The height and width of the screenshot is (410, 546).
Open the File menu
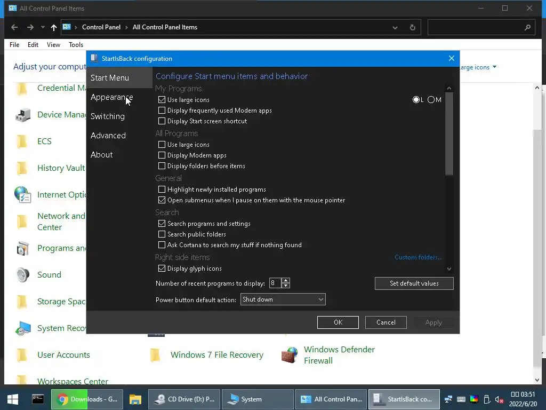[x=14, y=45]
